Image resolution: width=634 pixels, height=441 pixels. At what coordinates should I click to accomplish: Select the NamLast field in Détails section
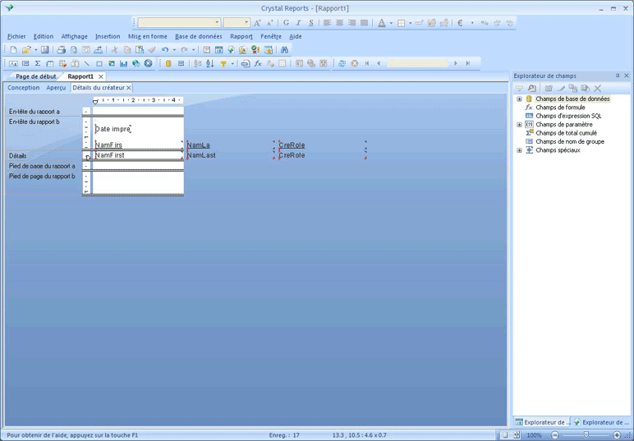point(201,155)
